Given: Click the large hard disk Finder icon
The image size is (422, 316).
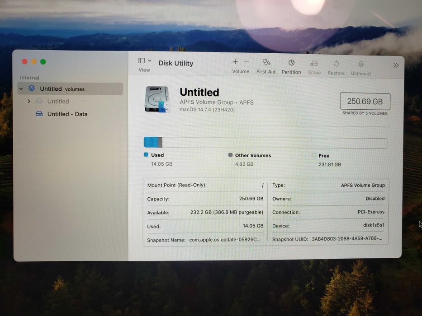Looking at the screenshot, I should coord(157,99).
